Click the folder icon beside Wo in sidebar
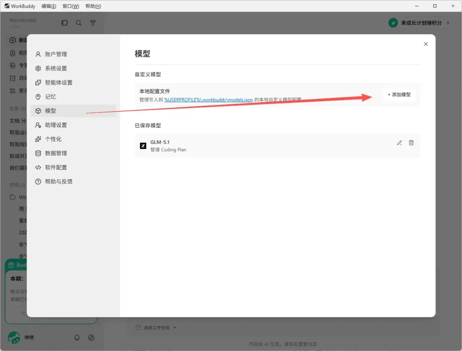Viewport: 462px width, 351px height. 12,197
